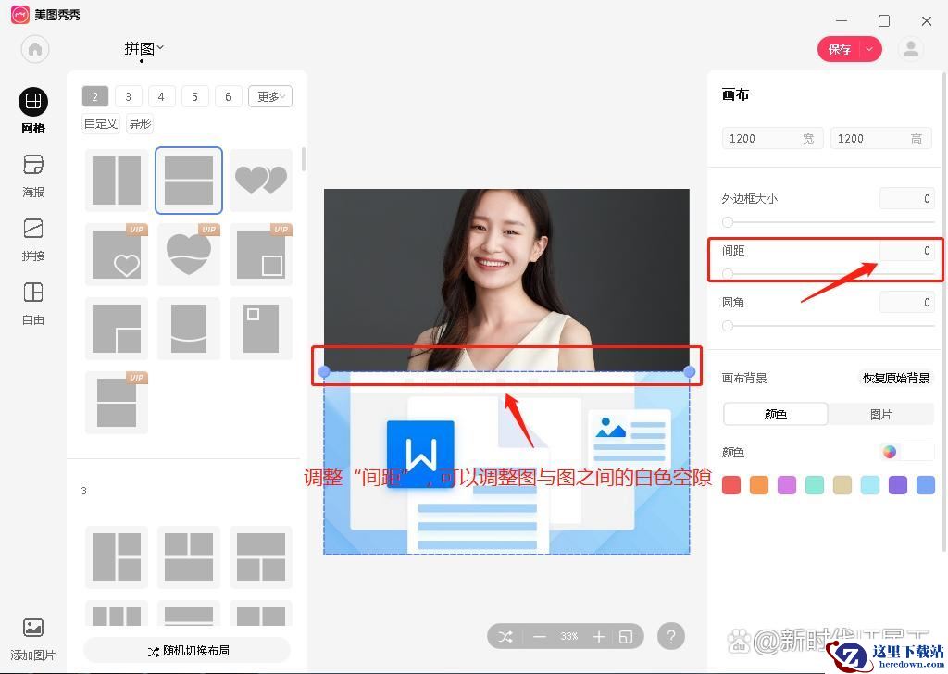Click the 外边框大小 value field

pyautogui.click(x=907, y=198)
